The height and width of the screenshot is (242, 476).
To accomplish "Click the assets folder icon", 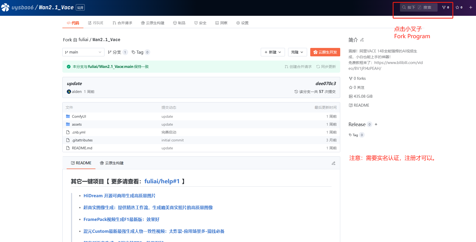I will point(68,124).
